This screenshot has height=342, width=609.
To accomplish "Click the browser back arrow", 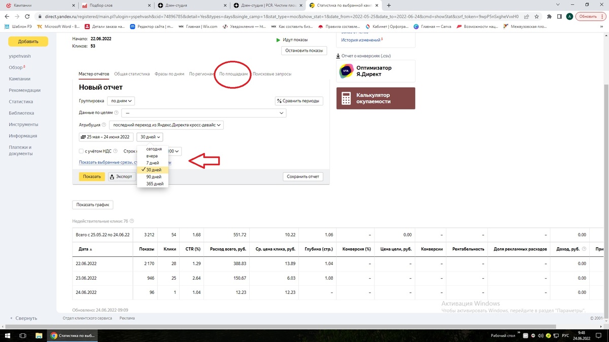I will [8, 16].
